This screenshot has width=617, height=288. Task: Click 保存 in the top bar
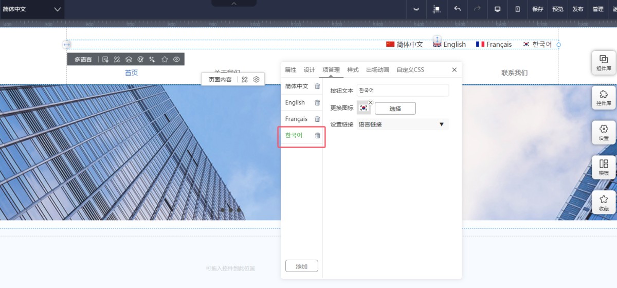(538, 9)
